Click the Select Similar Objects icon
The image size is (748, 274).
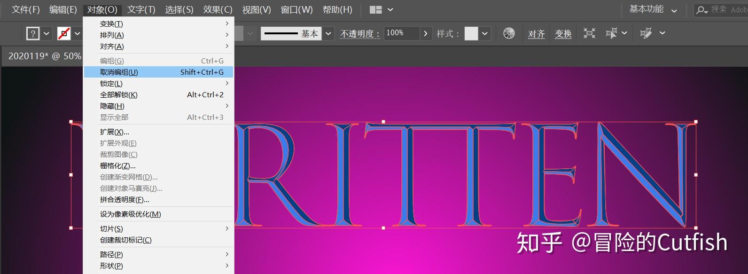(611, 33)
